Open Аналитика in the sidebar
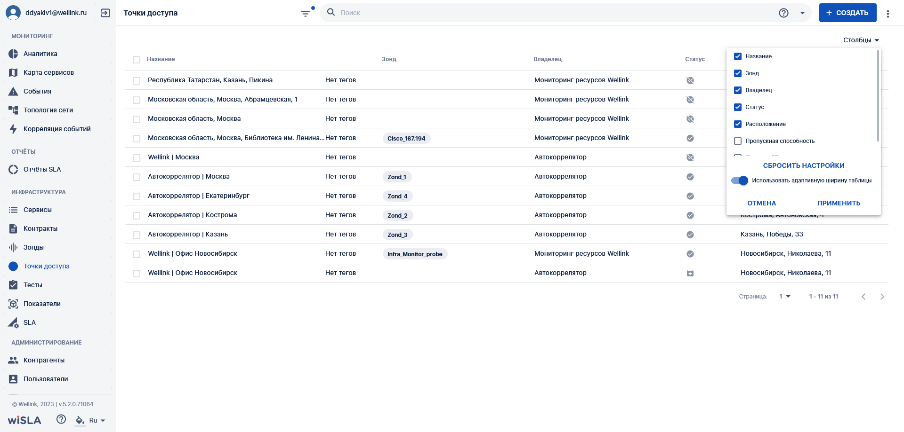Screen dimensions: 904x432 [x=40, y=54]
